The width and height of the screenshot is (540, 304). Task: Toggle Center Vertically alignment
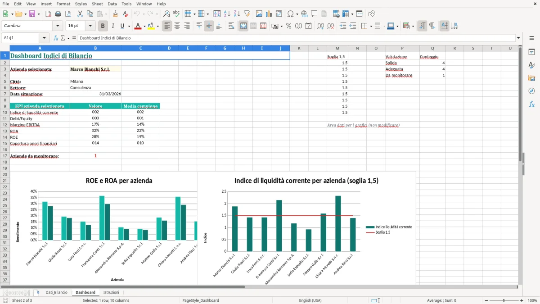[209, 26]
